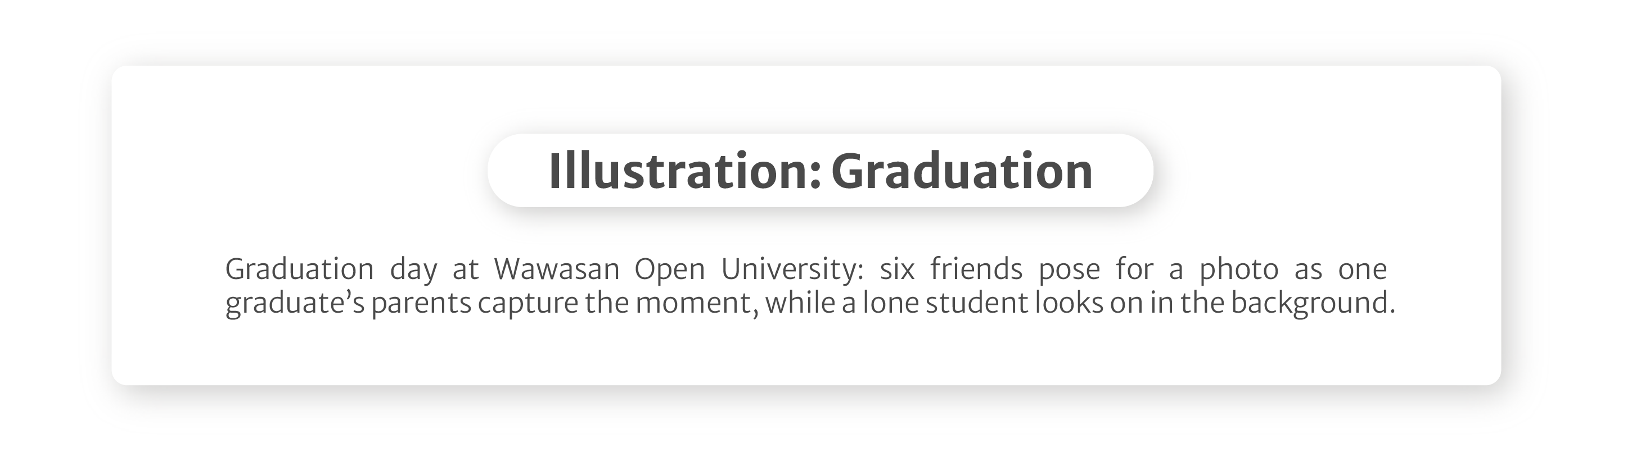
Task: Click the word "photo" in the description
Action: [1239, 269]
